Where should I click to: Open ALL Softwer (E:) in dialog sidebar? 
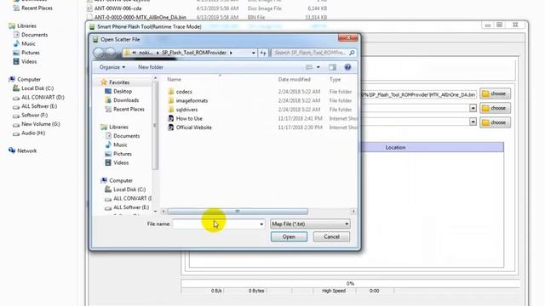(x=131, y=207)
